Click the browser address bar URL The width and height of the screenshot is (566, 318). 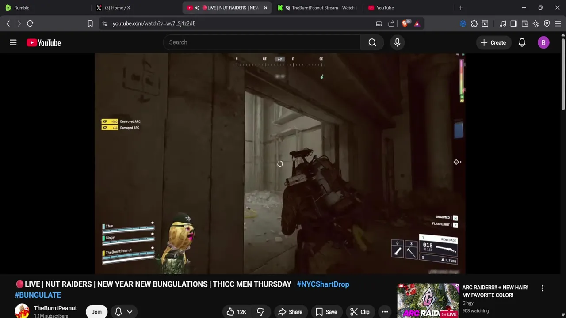coord(154,23)
